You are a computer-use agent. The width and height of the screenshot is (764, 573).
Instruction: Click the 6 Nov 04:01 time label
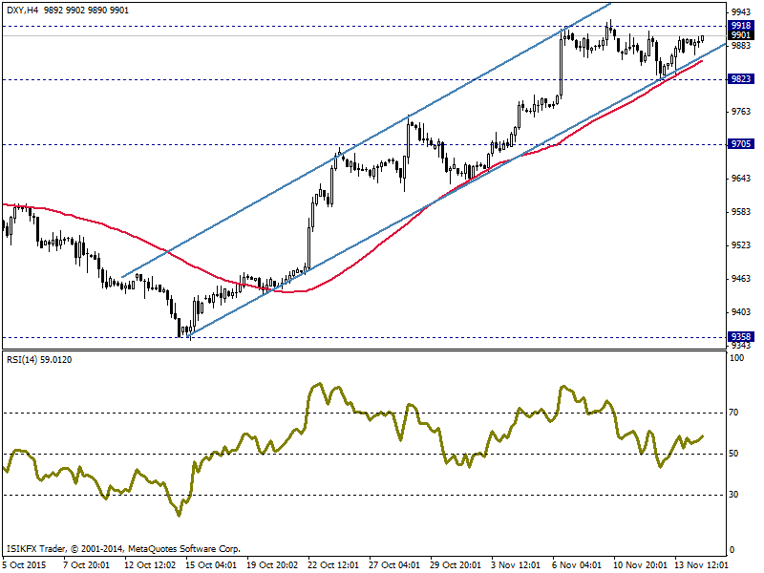click(577, 564)
